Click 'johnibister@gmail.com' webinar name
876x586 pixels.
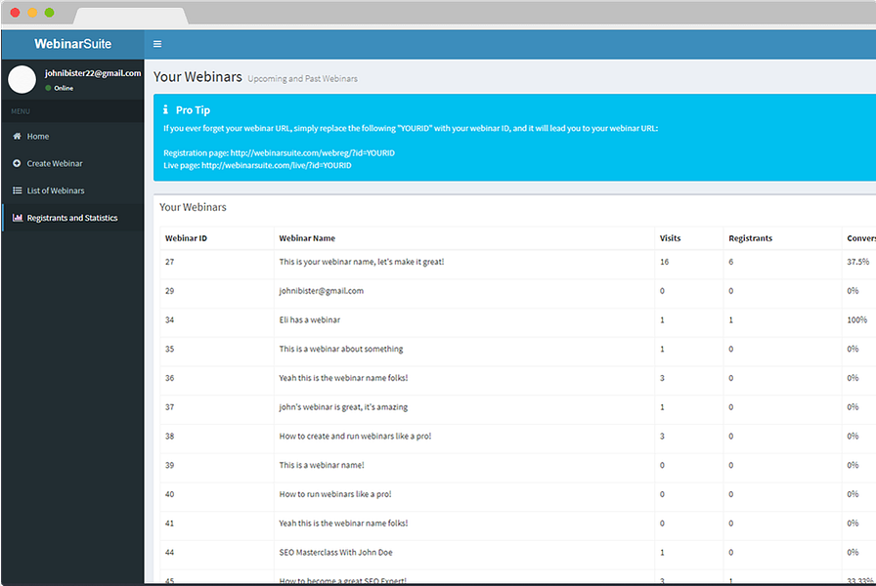coord(322,291)
